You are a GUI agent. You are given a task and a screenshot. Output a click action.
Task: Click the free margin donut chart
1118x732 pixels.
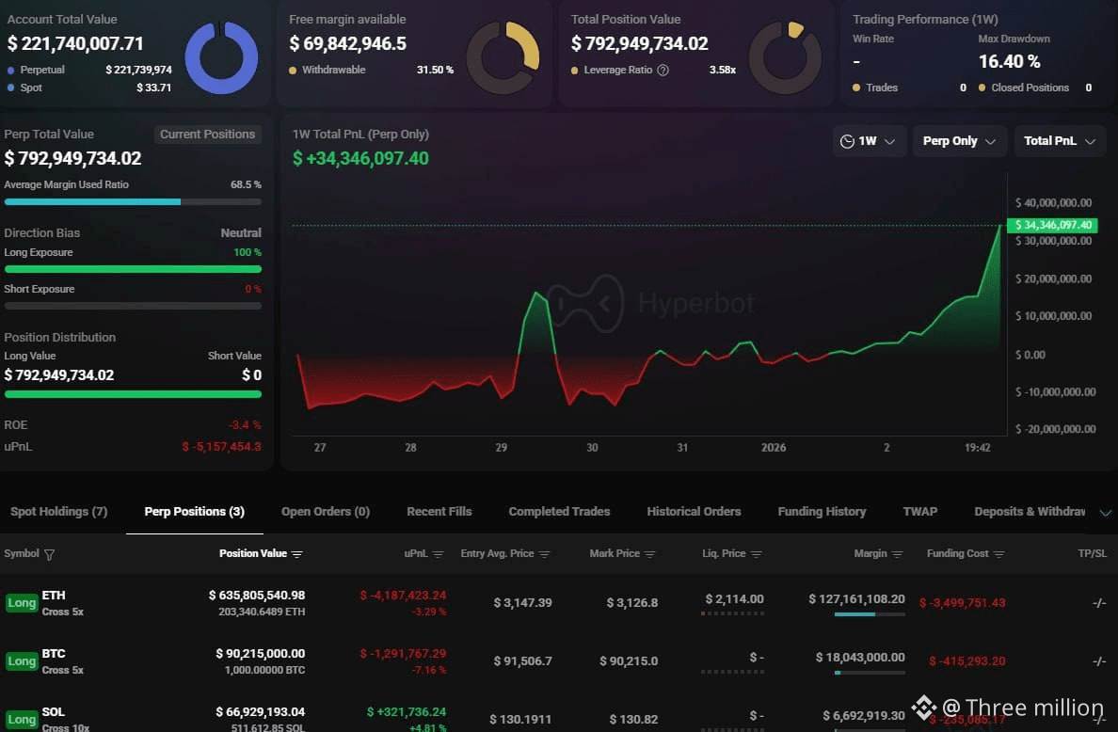tap(503, 57)
